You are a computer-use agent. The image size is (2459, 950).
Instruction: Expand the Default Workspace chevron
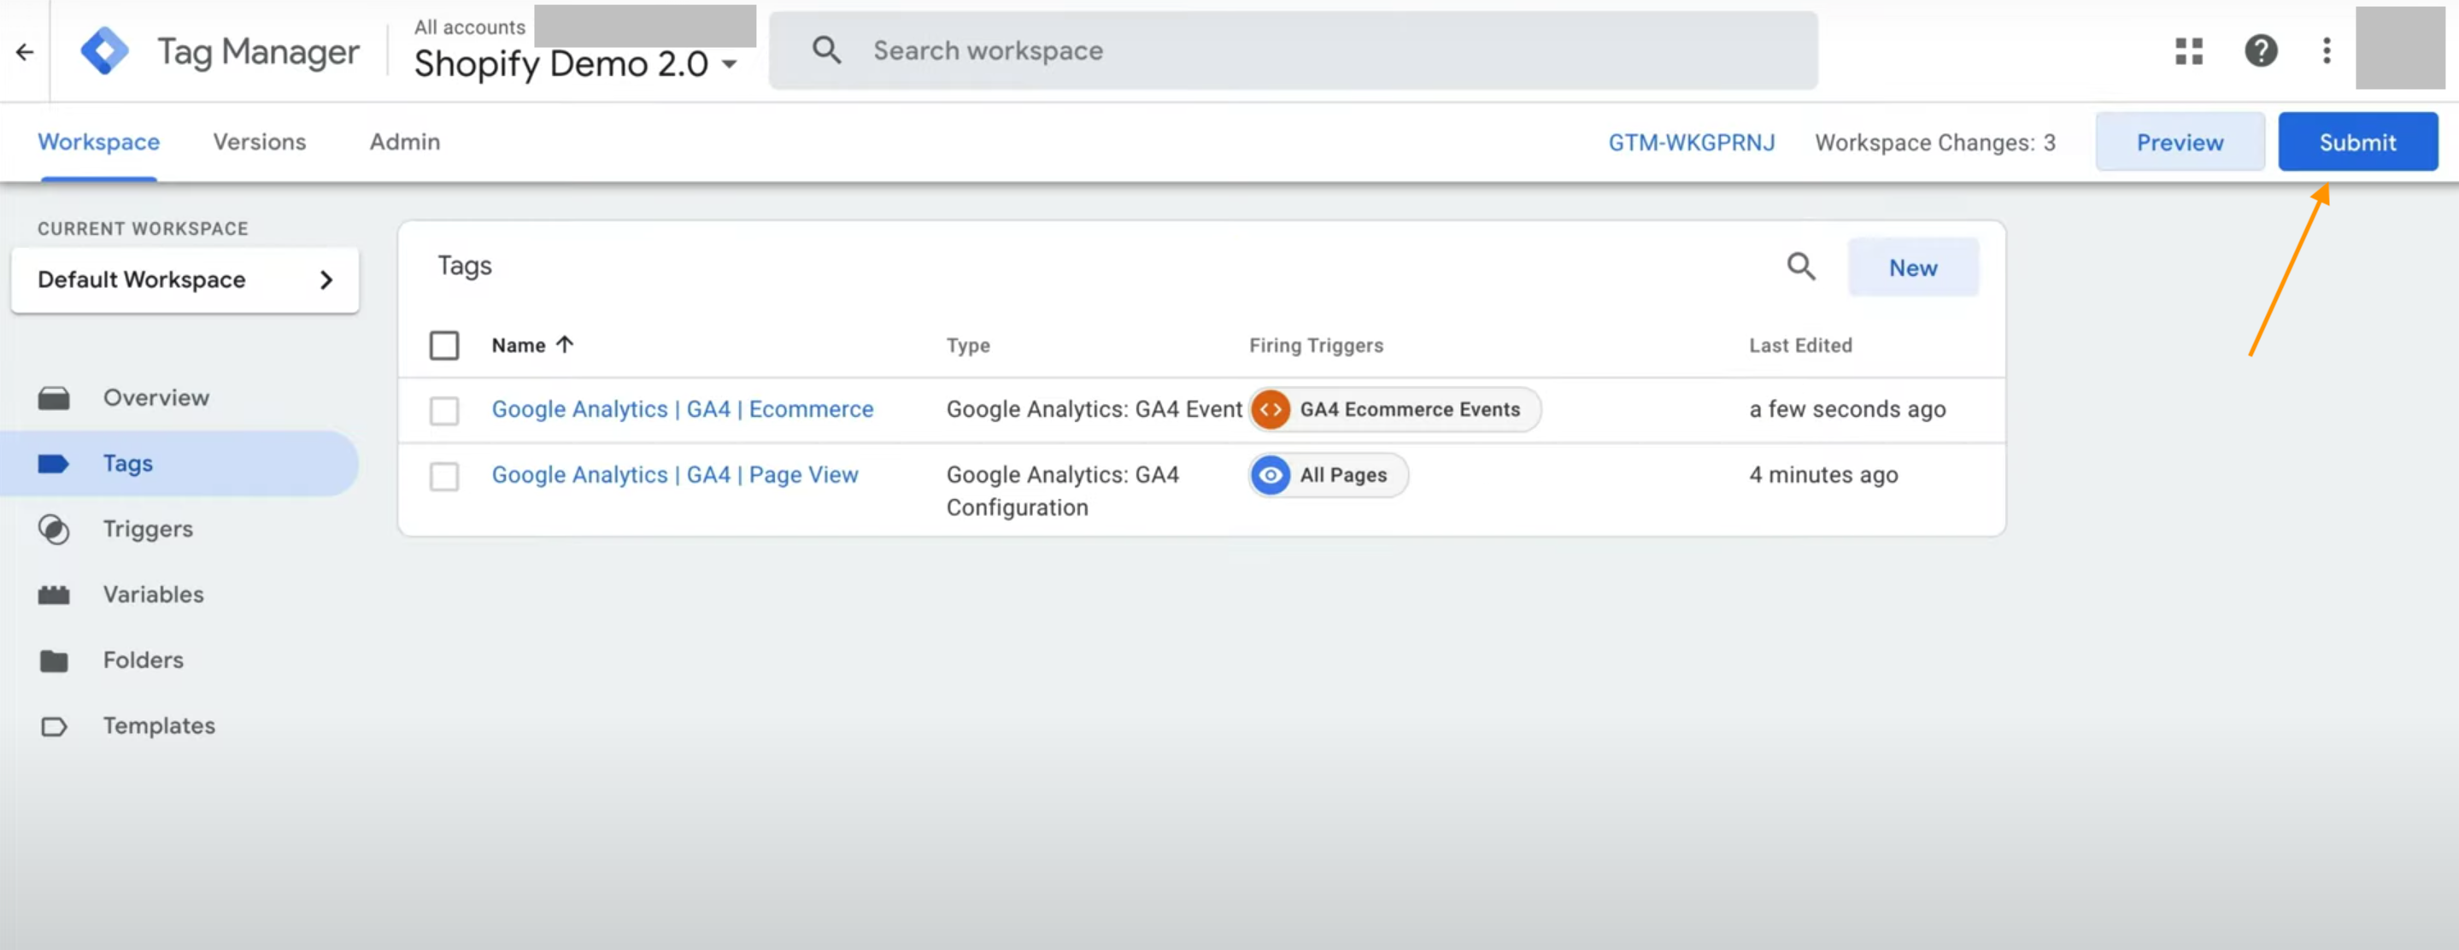click(x=326, y=279)
